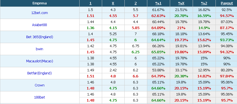The width and height of the screenshot is (237, 104).
Task: Open the Macauslot(Macao) link
Action: click(39, 61)
